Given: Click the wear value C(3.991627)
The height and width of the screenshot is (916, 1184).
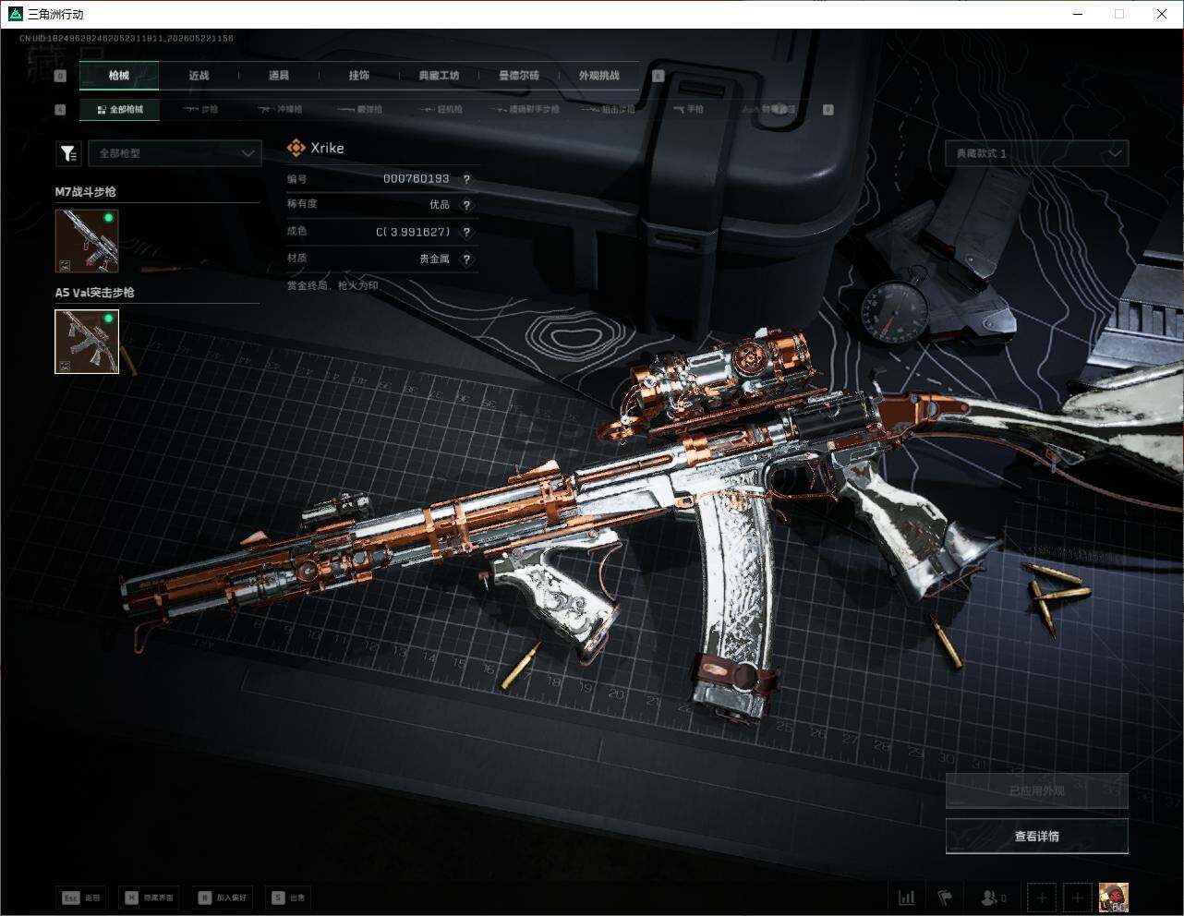Looking at the screenshot, I should pos(413,232).
